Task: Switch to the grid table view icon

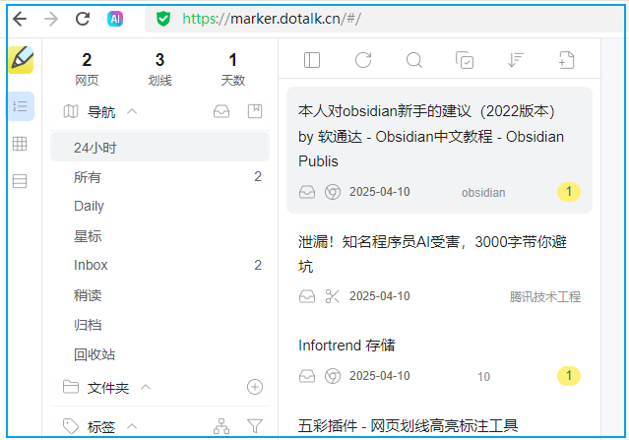Action: tap(20, 144)
